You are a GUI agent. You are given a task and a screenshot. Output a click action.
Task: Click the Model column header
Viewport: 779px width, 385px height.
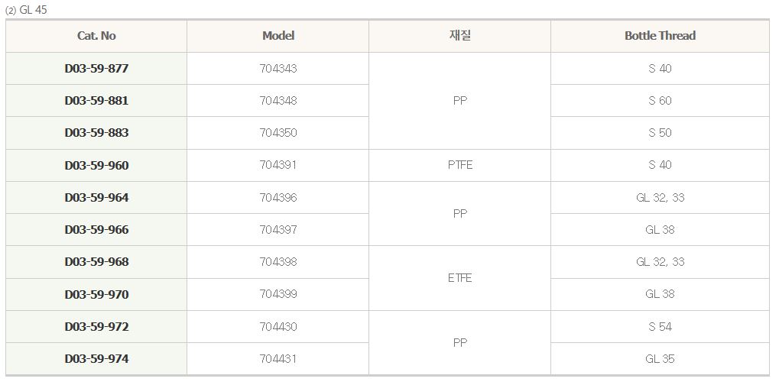point(278,36)
